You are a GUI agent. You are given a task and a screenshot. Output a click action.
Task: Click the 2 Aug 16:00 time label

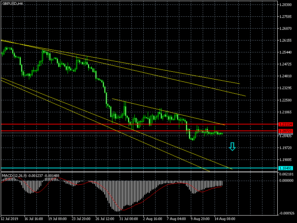tap(153, 219)
